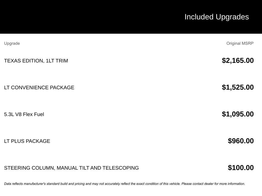Select 5.3L V8 Flex Fuel label
The width and height of the screenshot is (262, 196).
tap(24, 114)
